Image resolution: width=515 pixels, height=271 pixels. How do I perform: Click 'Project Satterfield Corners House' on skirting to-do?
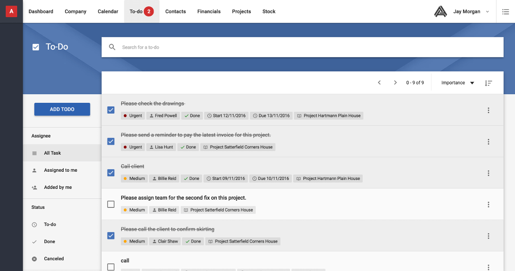click(x=243, y=242)
